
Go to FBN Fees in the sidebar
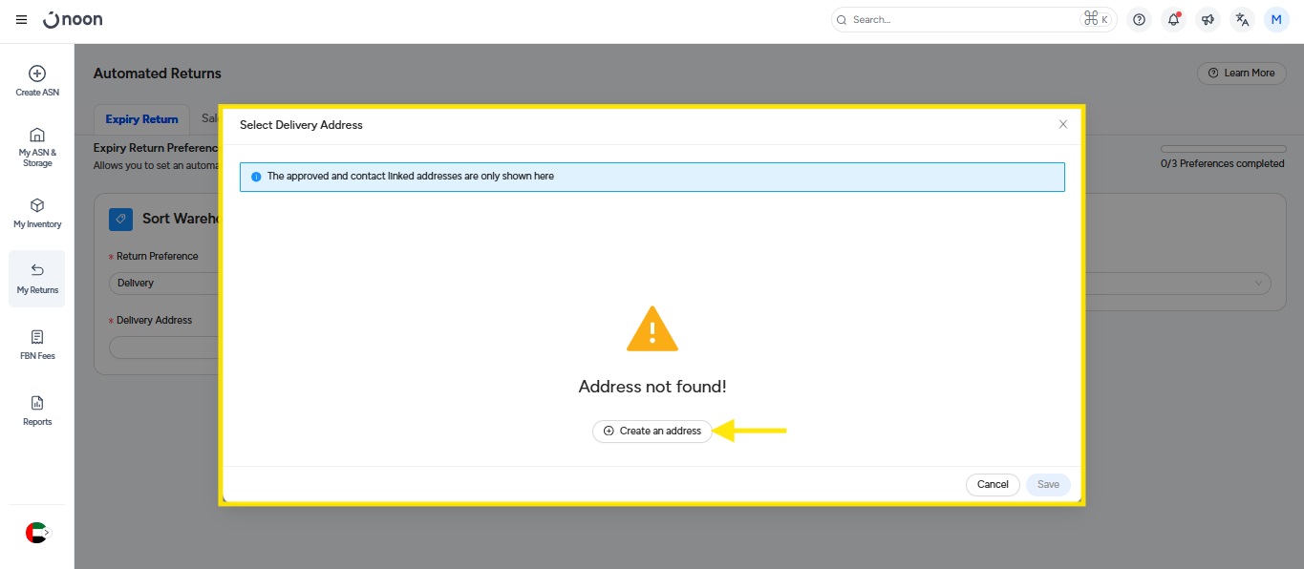click(37, 345)
